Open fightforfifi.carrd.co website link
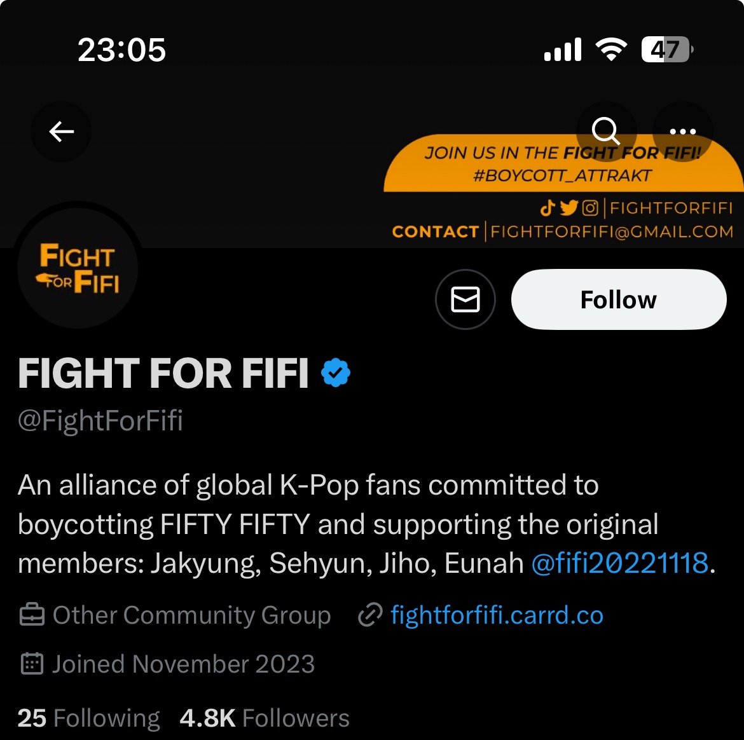 pos(497,615)
